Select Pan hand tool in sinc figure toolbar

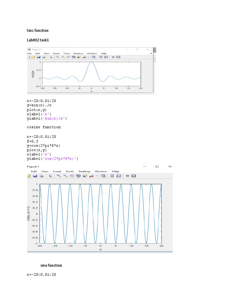click(x=68, y=57)
